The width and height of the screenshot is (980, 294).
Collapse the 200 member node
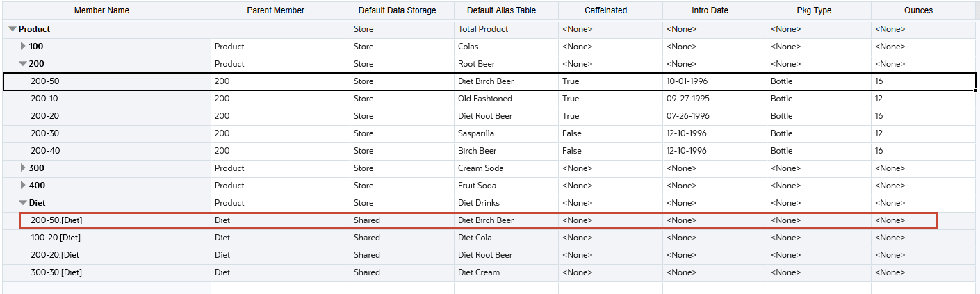coord(23,64)
